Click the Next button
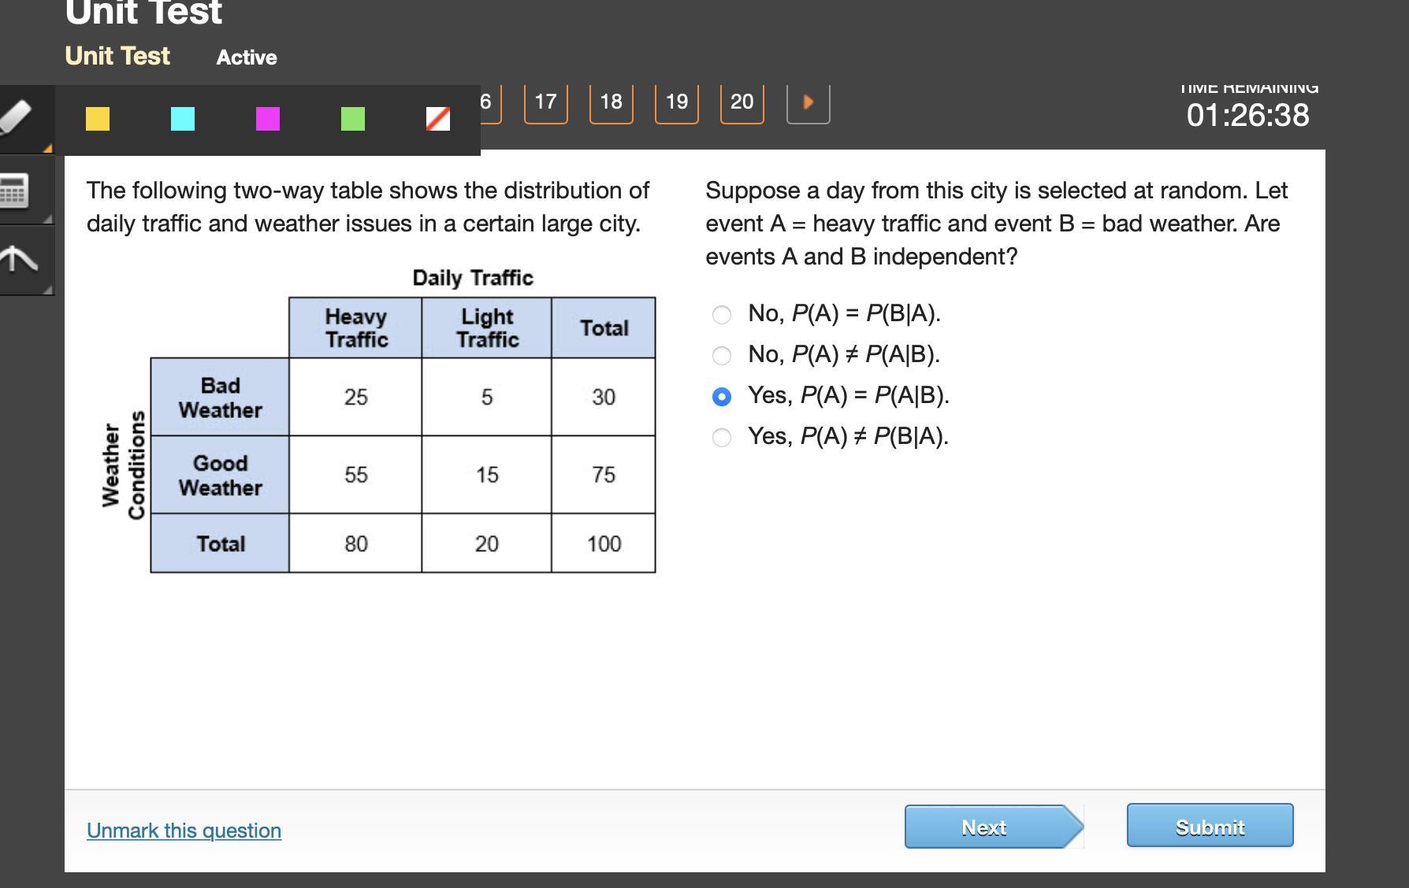 coord(985,827)
